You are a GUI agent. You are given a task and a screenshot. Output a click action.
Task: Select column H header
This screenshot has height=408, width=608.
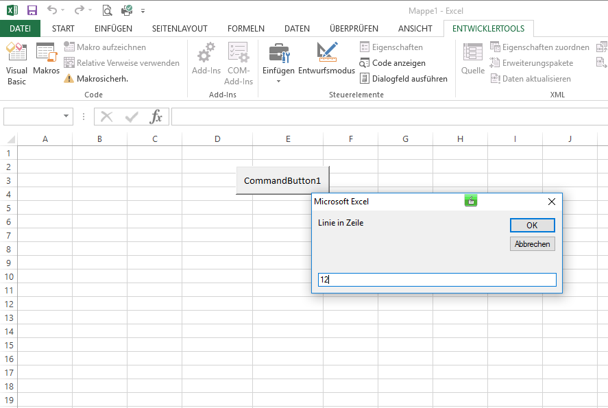(460, 139)
